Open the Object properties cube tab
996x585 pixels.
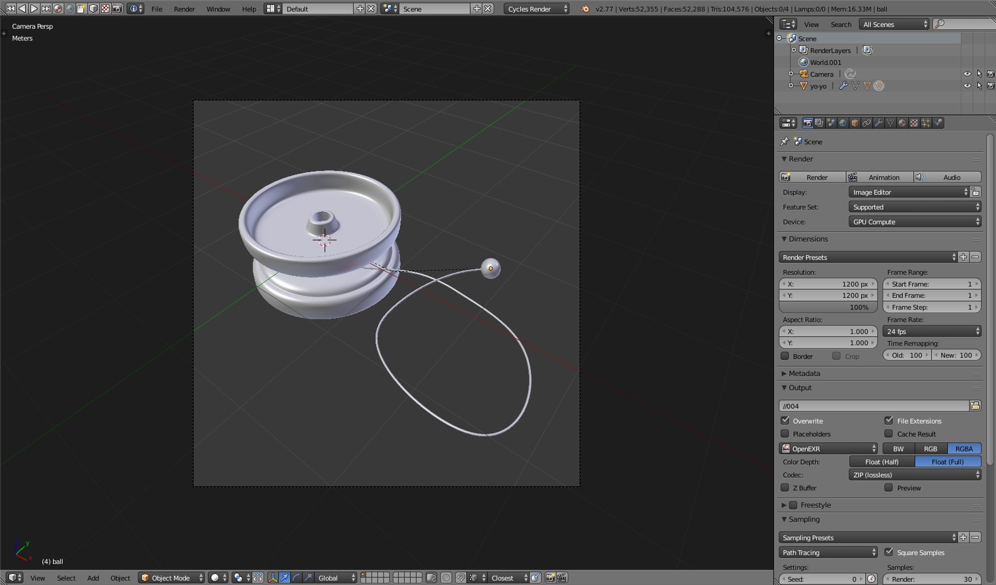pos(855,123)
